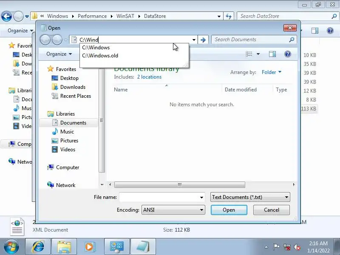Click left arrow of horizontal scrollbar
The height and width of the screenshot is (255, 340).
pyautogui.click(x=110, y=185)
